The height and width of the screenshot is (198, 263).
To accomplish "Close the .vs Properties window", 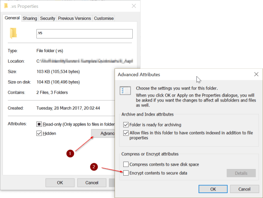I will click(x=134, y=6).
